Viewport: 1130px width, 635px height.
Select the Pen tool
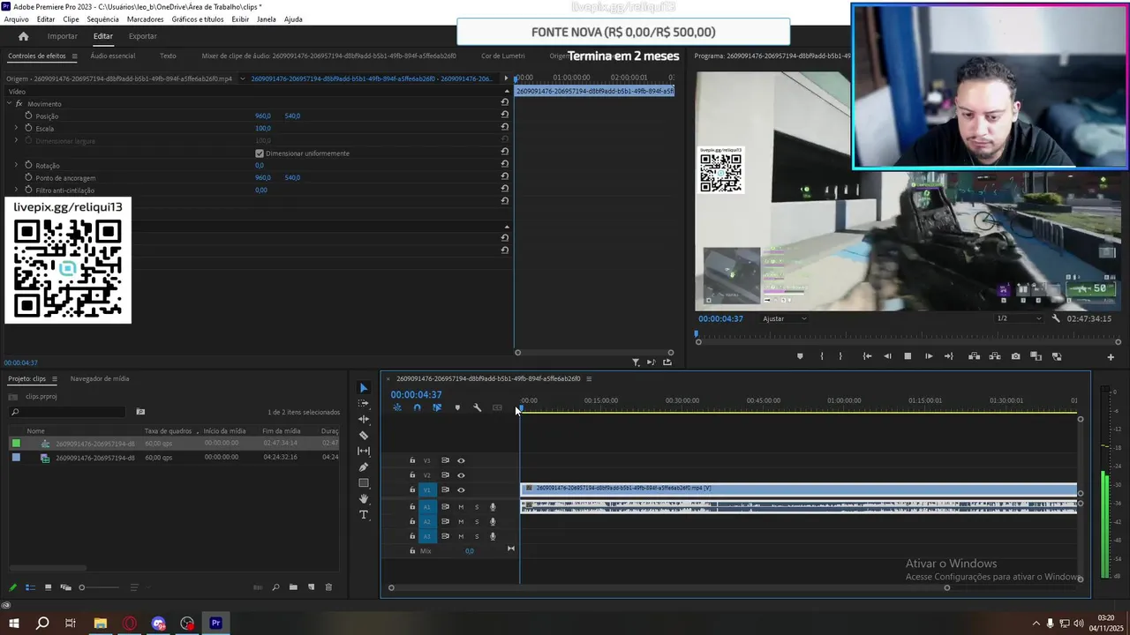click(364, 467)
